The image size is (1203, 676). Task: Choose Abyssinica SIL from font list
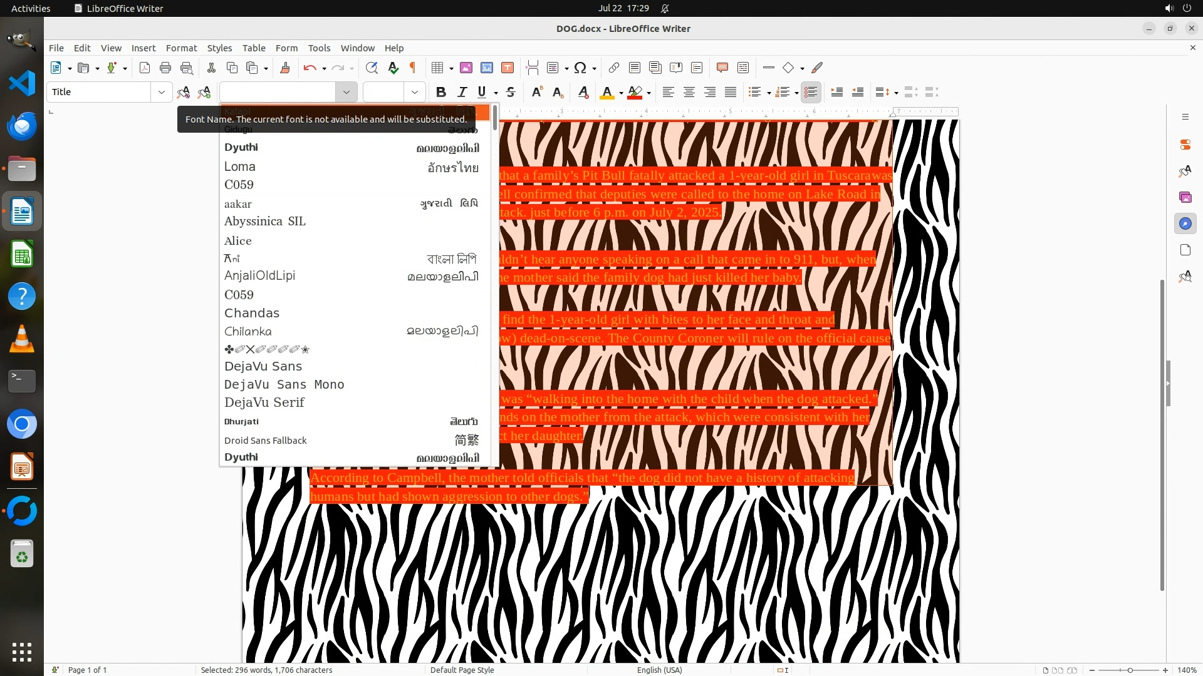(x=264, y=221)
